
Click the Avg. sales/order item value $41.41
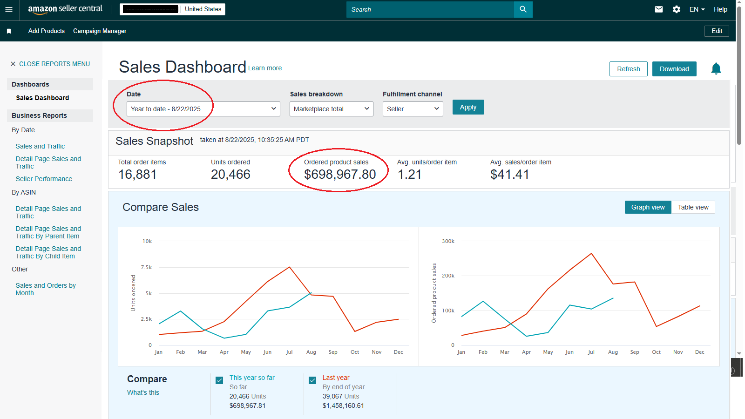tap(510, 175)
